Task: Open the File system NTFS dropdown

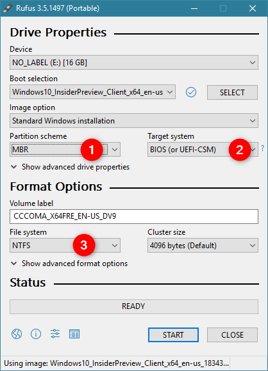Action: (65, 246)
